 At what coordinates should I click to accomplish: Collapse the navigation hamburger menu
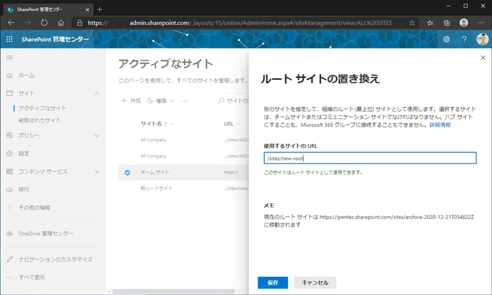pyautogui.click(x=10, y=57)
